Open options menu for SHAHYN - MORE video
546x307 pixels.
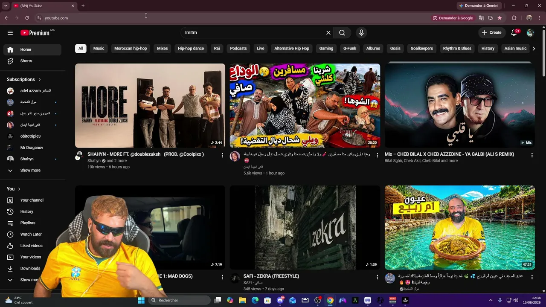click(222, 155)
